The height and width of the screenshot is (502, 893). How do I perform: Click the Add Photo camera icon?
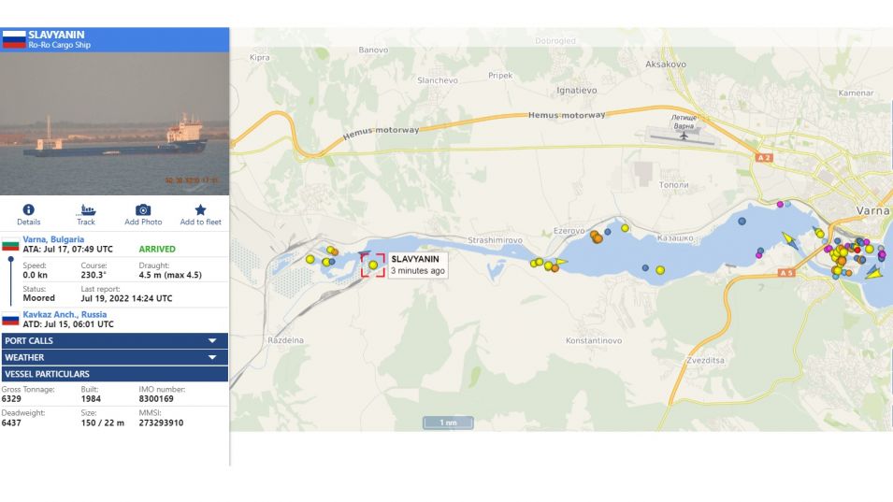(143, 210)
